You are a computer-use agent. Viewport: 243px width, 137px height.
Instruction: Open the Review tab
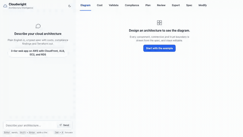point(161,5)
